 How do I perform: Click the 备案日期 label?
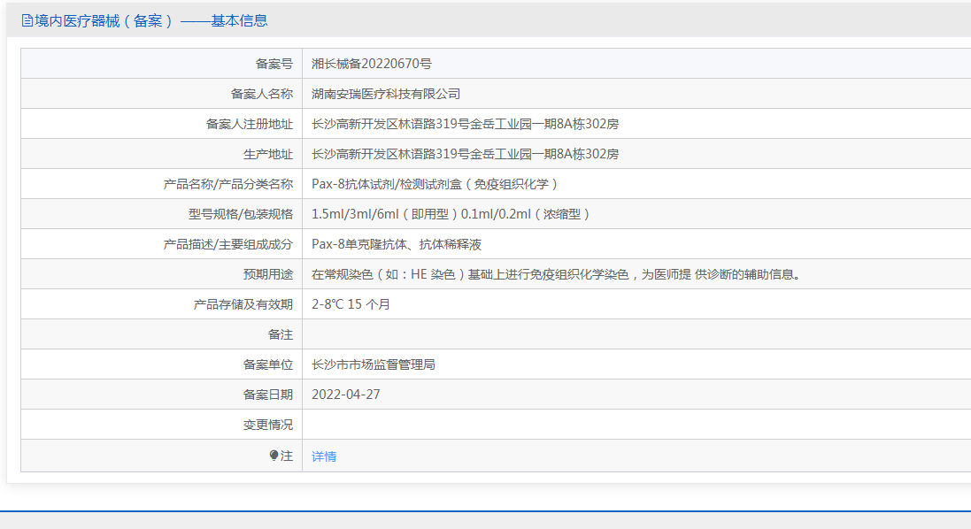(x=267, y=395)
